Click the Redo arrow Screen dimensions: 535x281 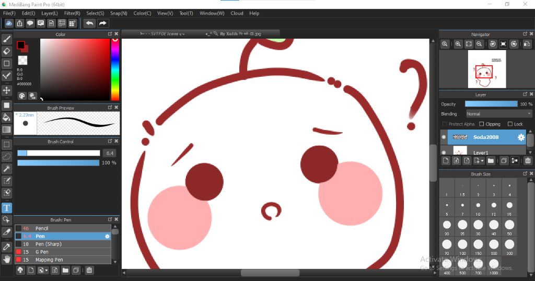click(102, 23)
